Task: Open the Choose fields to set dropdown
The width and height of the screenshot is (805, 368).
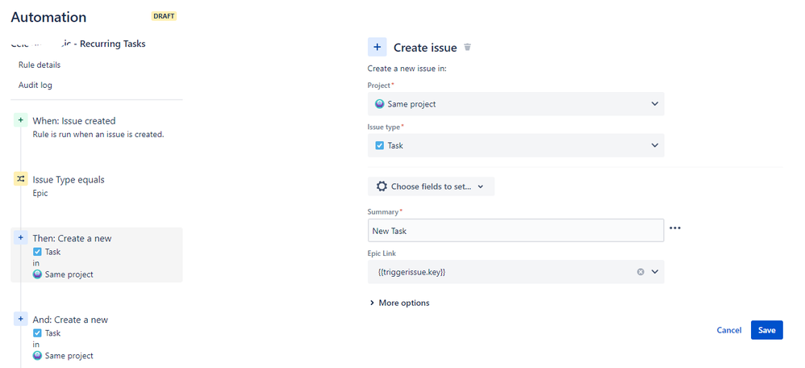Action: pyautogui.click(x=431, y=186)
